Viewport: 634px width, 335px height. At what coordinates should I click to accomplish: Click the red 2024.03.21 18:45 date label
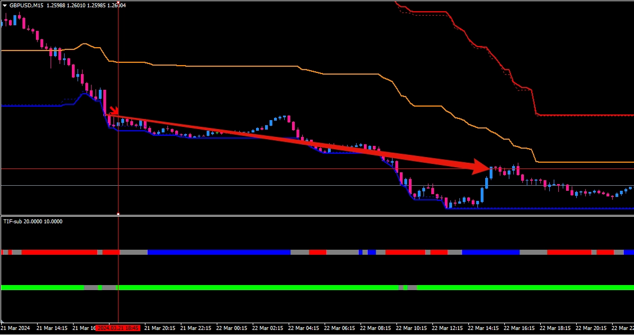pyautogui.click(x=118, y=328)
